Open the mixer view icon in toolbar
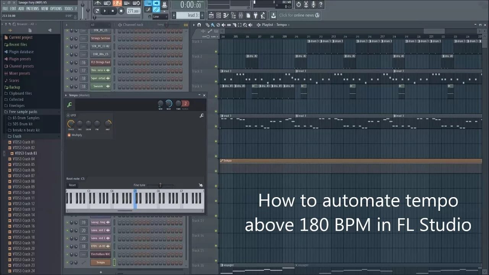 click(x=241, y=15)
